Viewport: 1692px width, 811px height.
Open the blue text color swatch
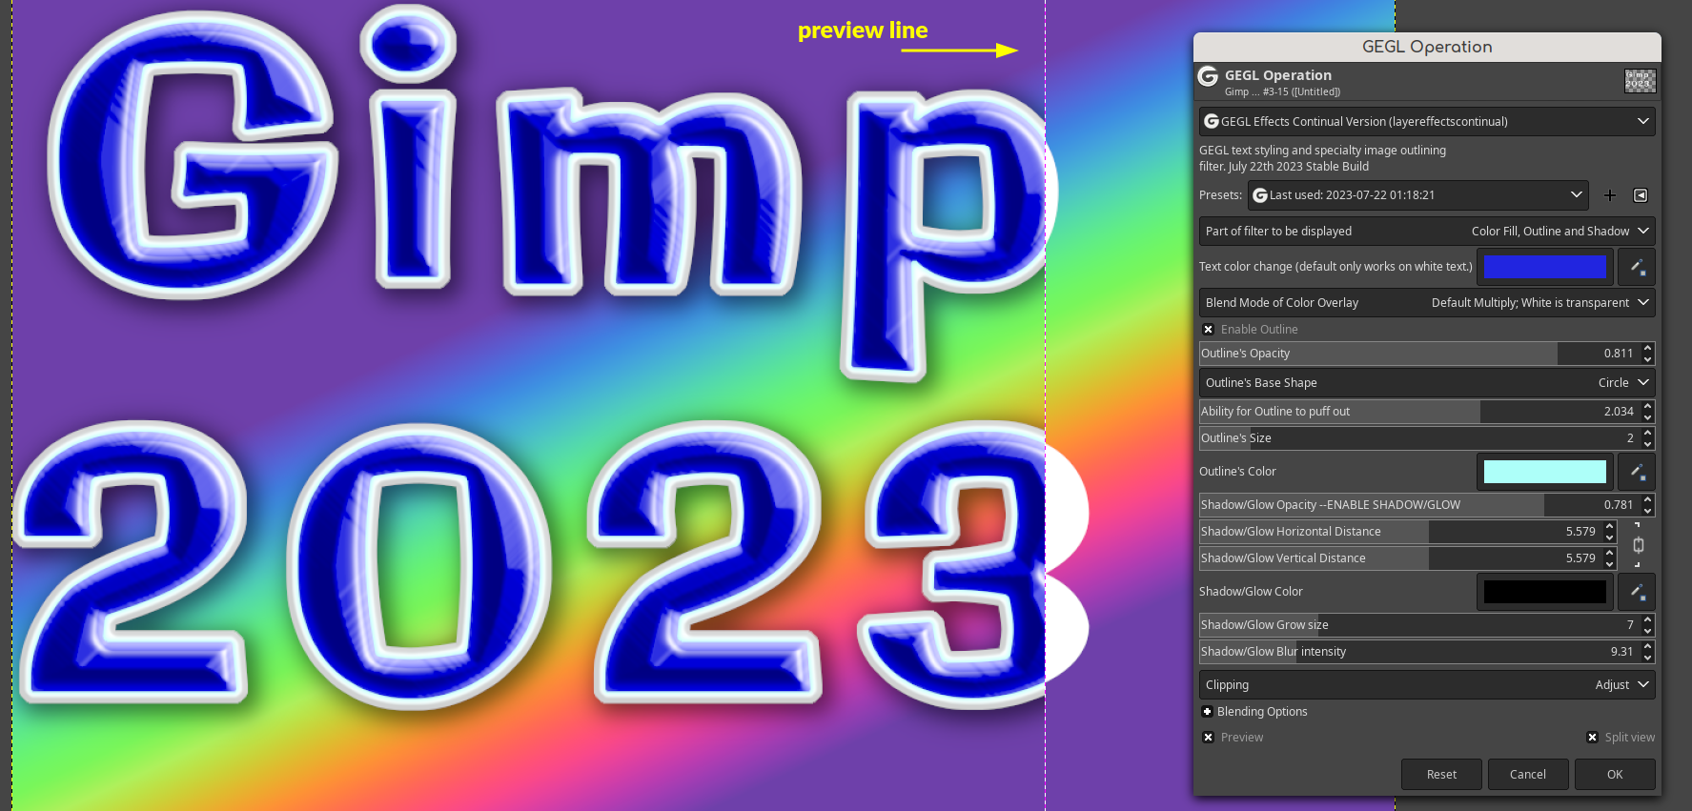click(1545, 267)
